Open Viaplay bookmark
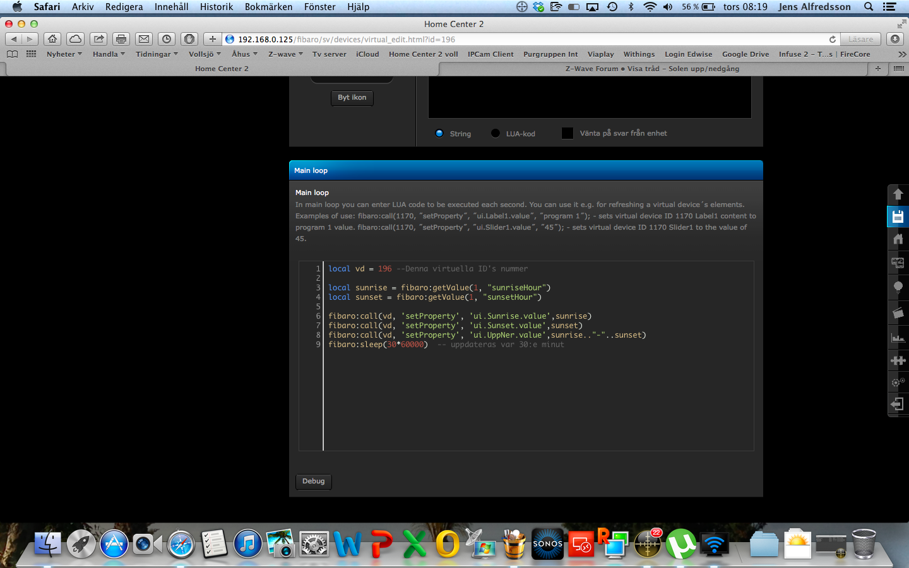 click(600, 54)
